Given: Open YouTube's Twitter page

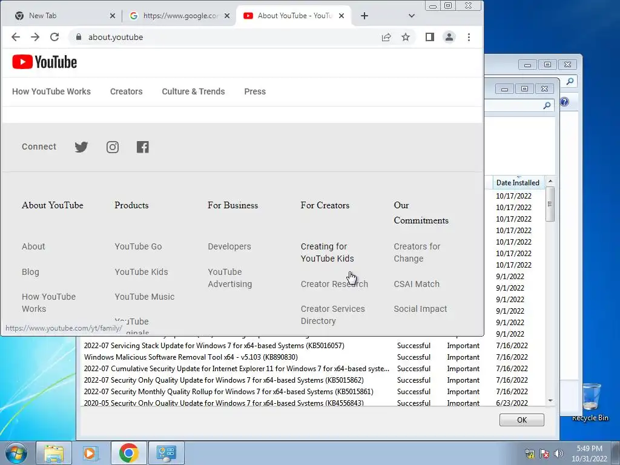Looking at the screenshot, I should (x=81, y=147).
